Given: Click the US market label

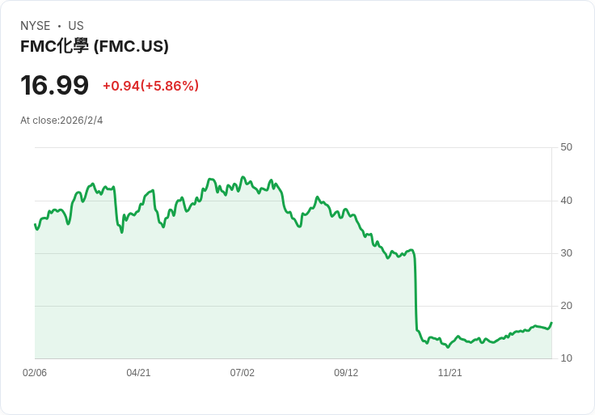Looking at the screenshot, I should [76, 26].
